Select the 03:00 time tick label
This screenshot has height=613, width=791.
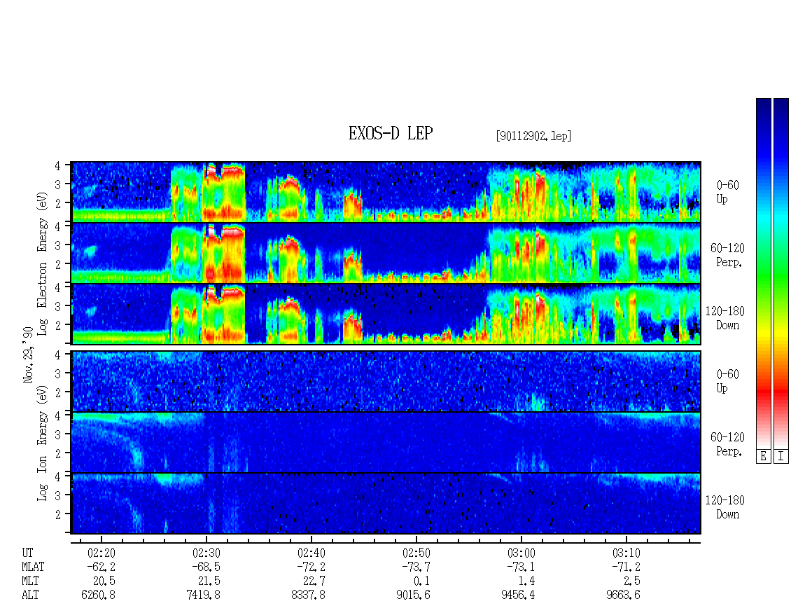521,553
